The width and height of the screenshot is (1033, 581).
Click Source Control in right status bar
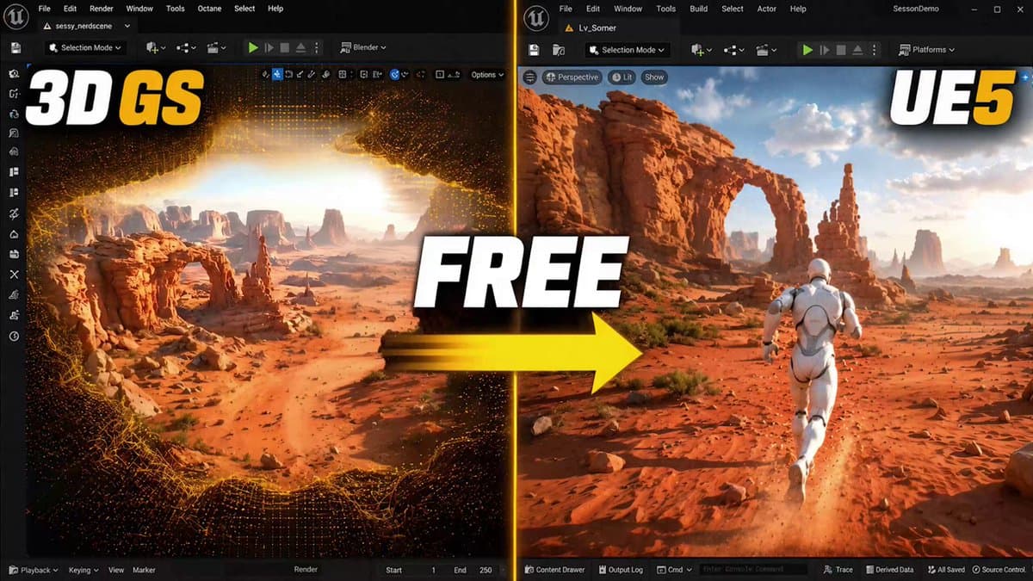(x=999, y=570)
